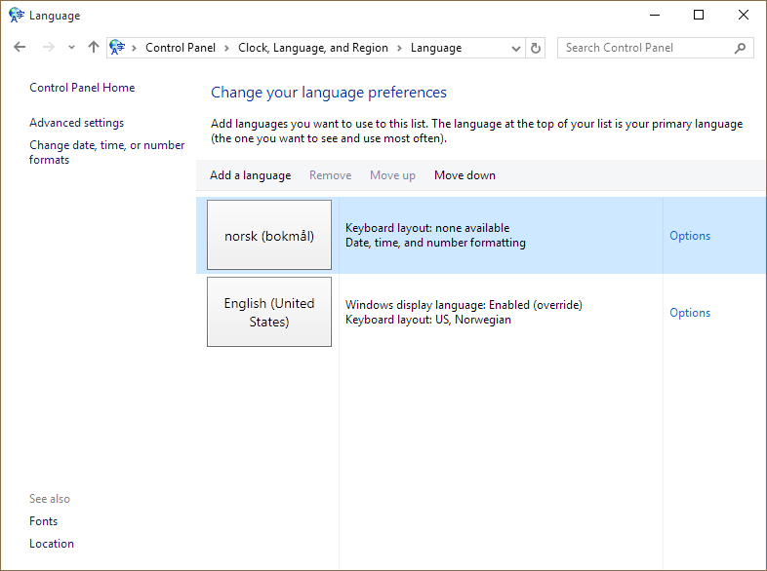Image resolution: width=767 pixels, height=571 pixels.
Task: Move selected language down
Action: [x=464, y=175]
